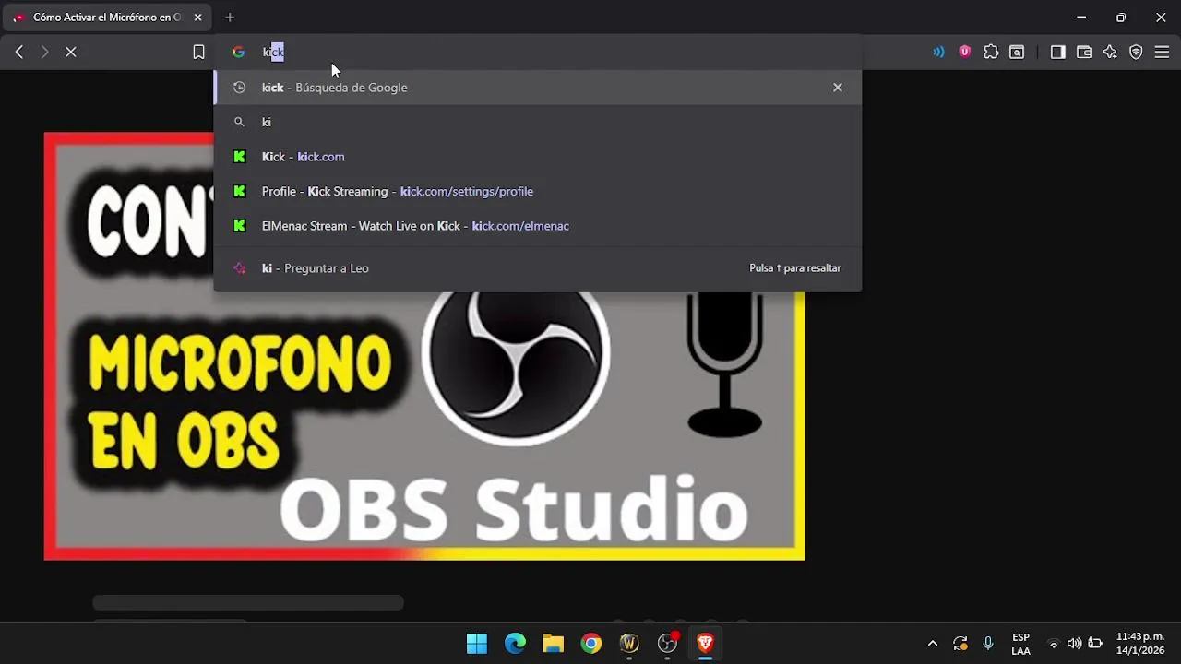Open a new tab with plus button

[x=230, y=18]
